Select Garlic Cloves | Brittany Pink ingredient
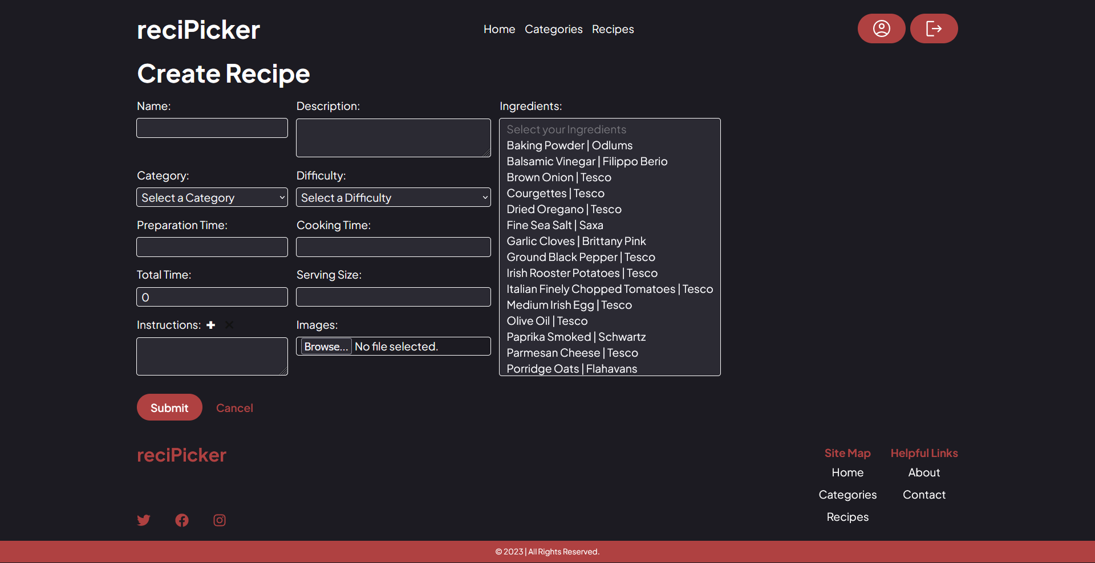Image resolution: width=1095 pixels, height=563 pixels. click(x=576, y=241)
